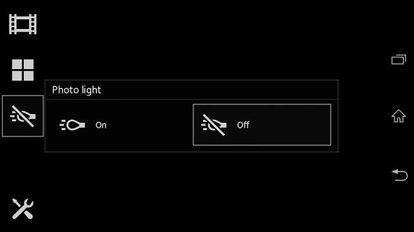Tap the Android recent apps icon

398,59
